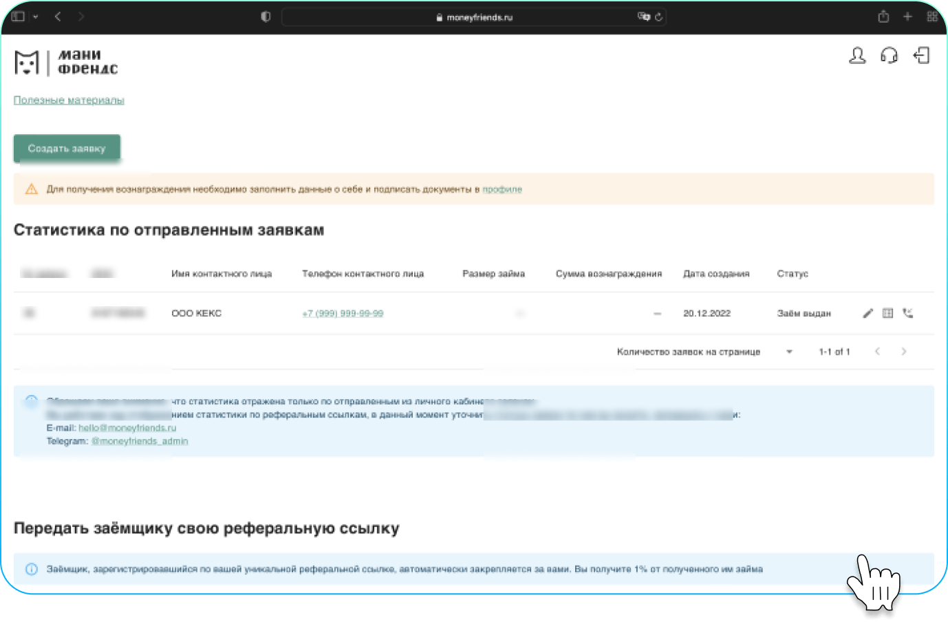Open a new browser tab with plus
948x622 pixels.
tap(907, 17)
